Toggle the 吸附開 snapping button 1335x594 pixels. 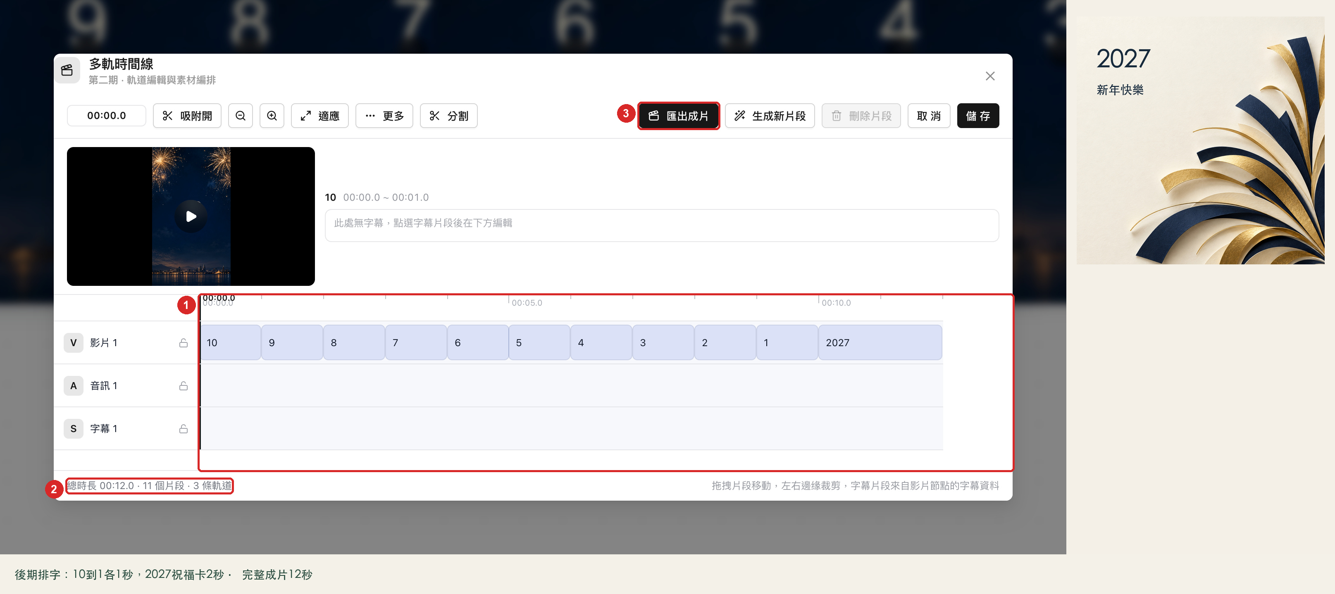pos(187,116)
